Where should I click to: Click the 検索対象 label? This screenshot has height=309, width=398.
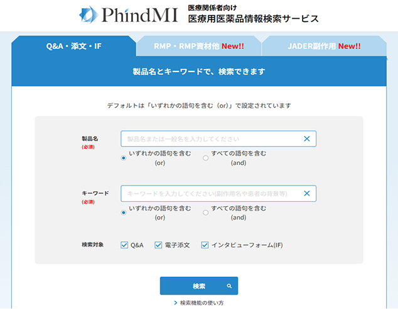coord(93,245)
